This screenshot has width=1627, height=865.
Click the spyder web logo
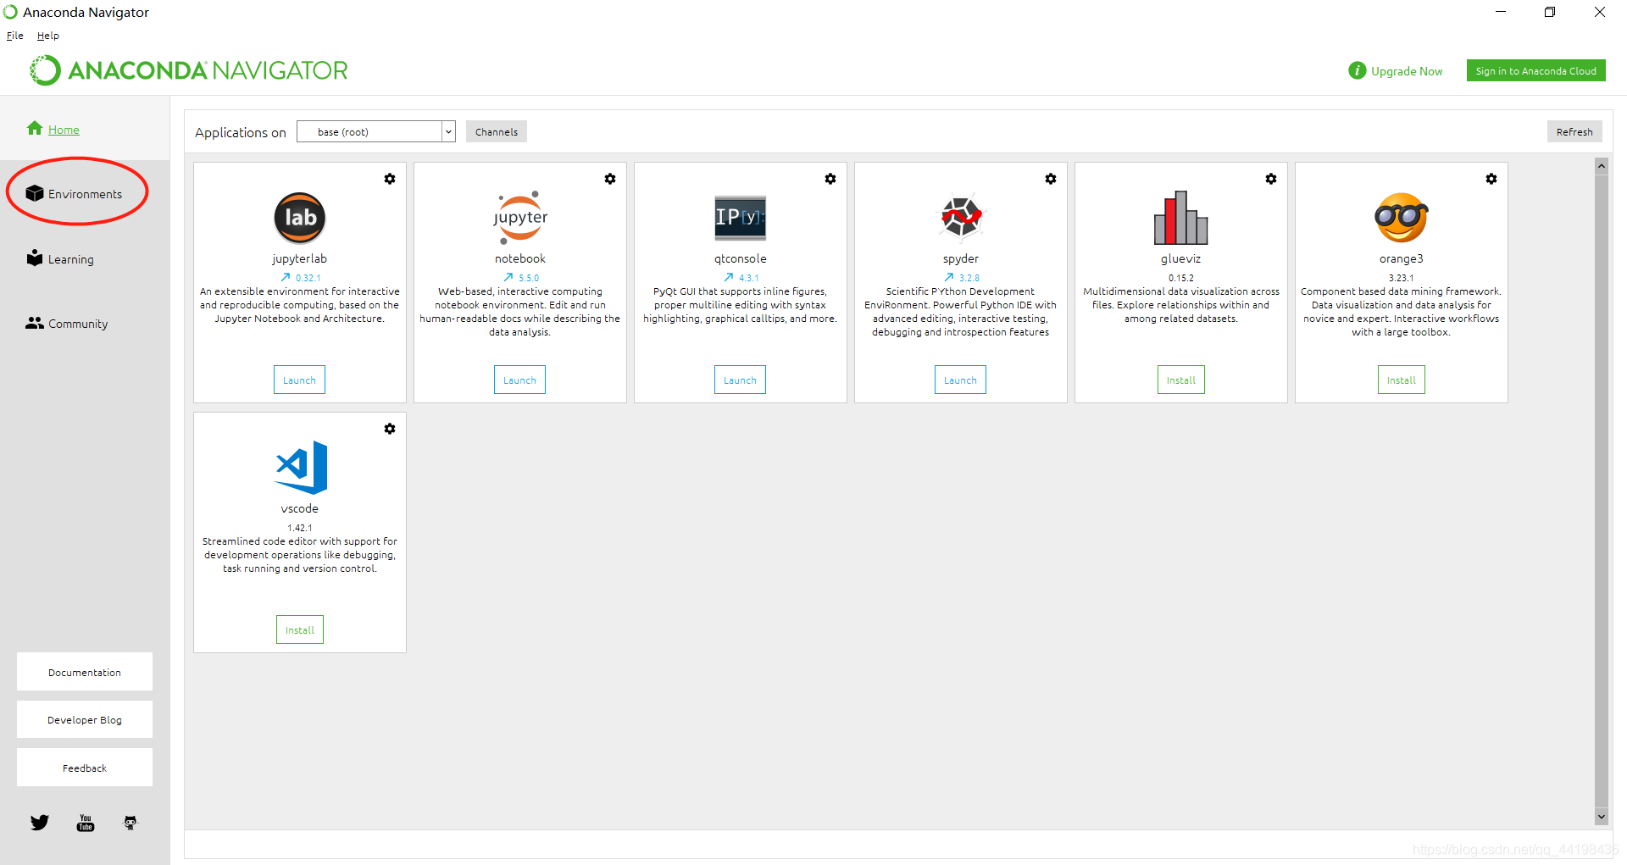[x=961, y=218]
